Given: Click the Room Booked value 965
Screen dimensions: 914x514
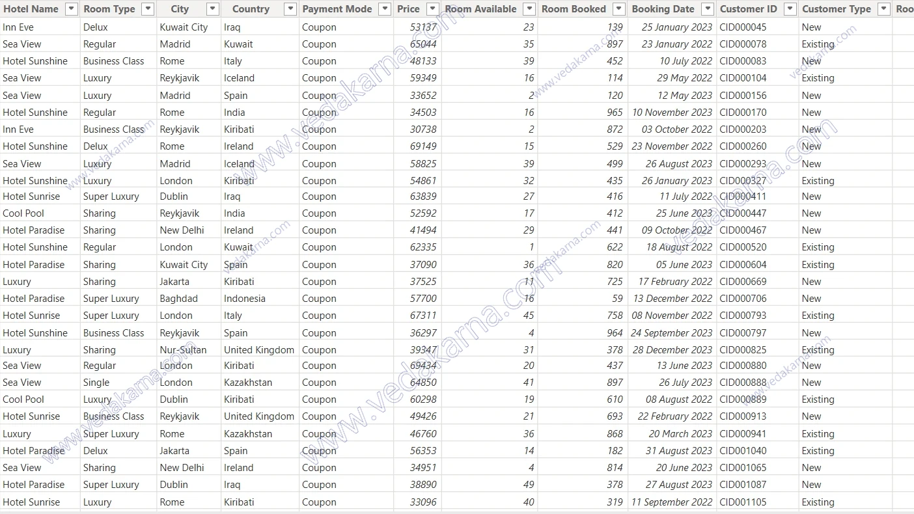Looking at the screenshot, I should (x=615, y=113).
